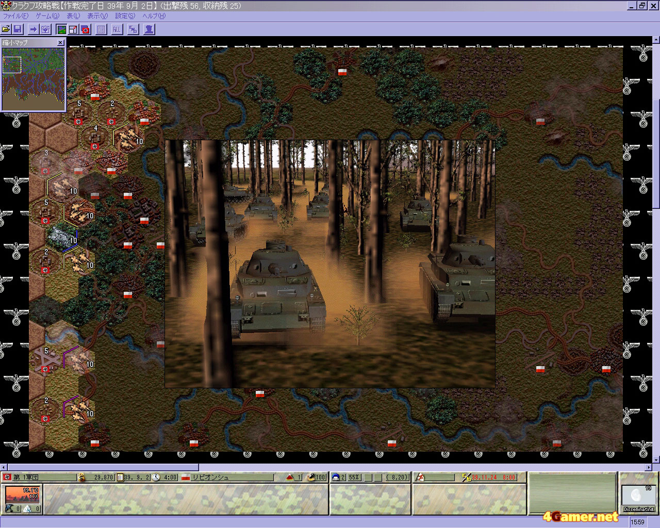This screenshot has width=660, height=528.
Task: Click the Polish flag beside リビオンシュ
Action: (x=186, y=477)
